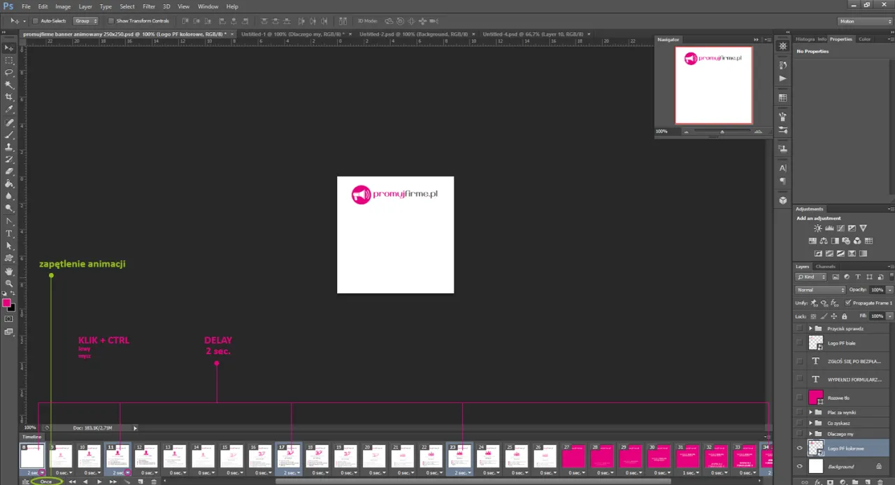Screen dimensions: 895x485
Task: Enable the Show Transform Controls checkbox
Action: coord(111,20)
